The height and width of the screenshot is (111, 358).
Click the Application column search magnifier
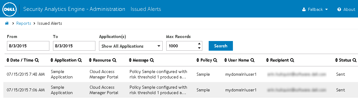80,60
